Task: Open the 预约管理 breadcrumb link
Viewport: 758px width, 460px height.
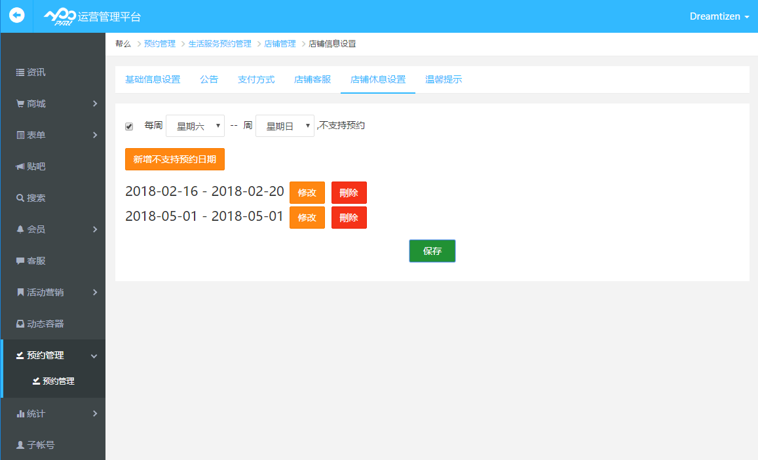Action: [x=160, y=43]
